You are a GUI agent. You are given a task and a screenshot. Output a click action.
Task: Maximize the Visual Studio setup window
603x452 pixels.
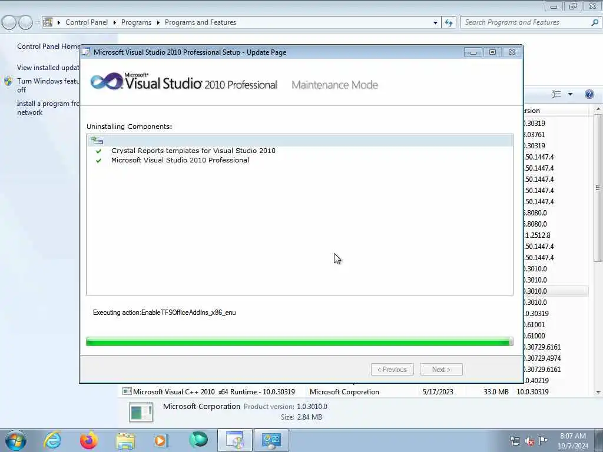pyautogui.click(x=492, y=52)
